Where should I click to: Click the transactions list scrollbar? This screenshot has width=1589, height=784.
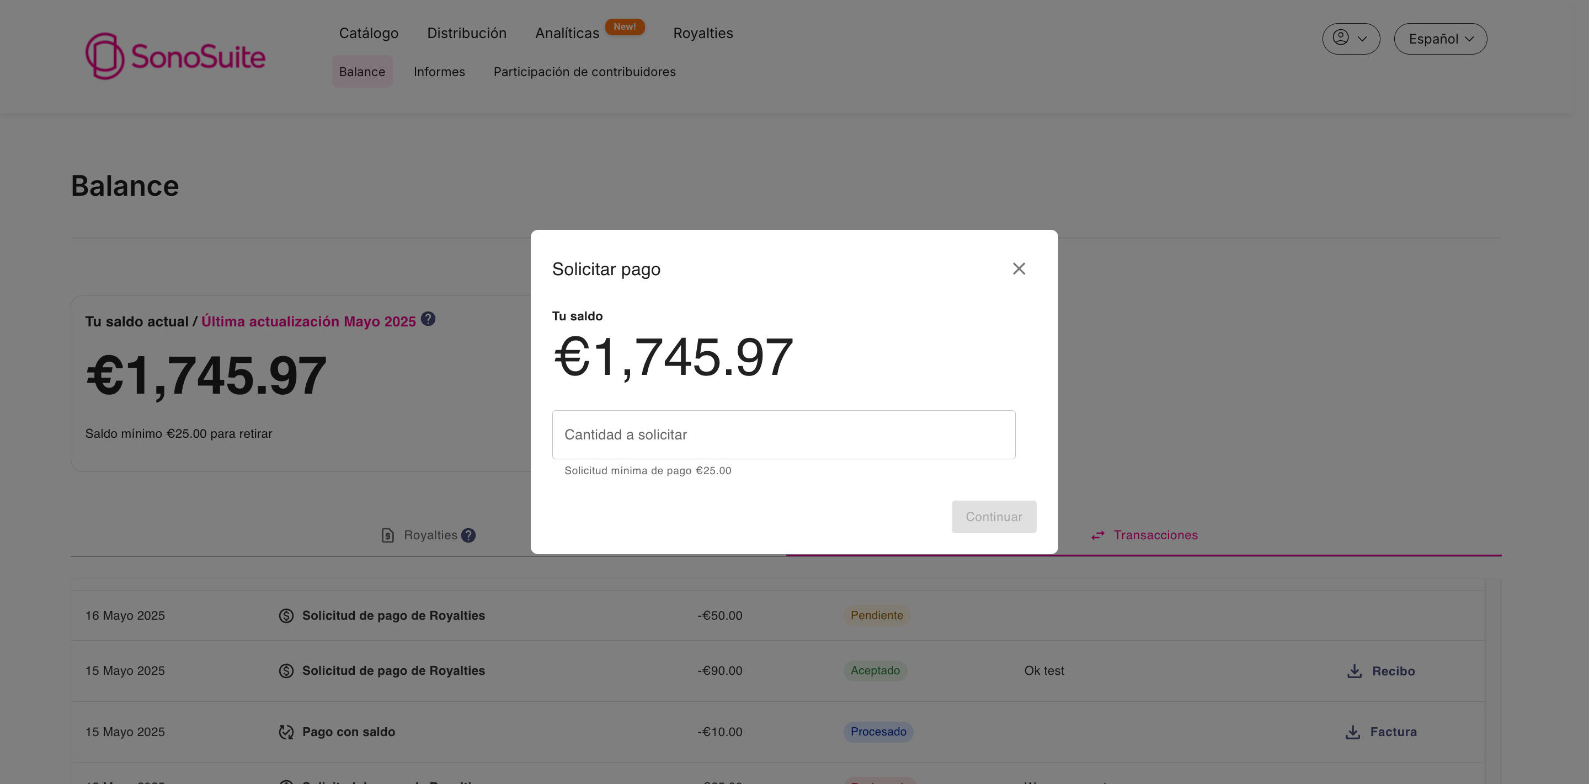pyautogui.click(x=1493, y=681)
